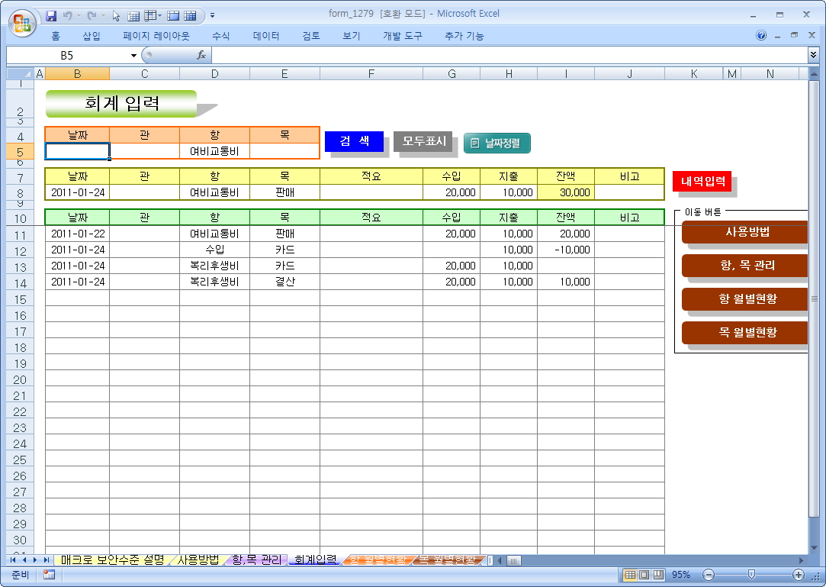Viewport: 826px width, 587px height.
Task: Click the zoom slider handle
Action: (752, 575)
